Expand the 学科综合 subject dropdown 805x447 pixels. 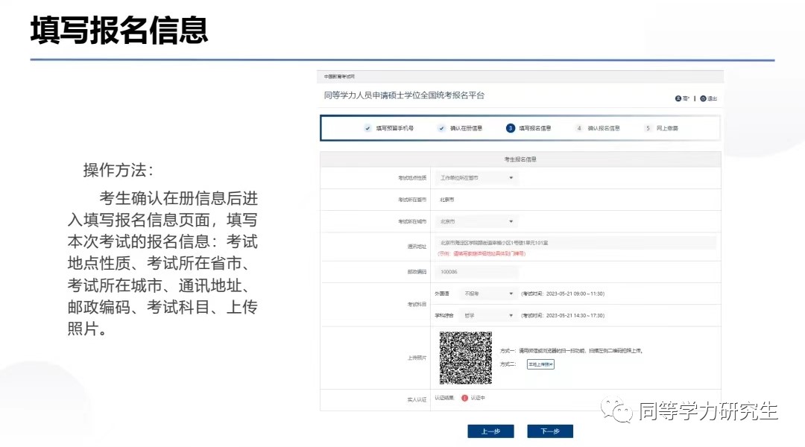[488, 316]
